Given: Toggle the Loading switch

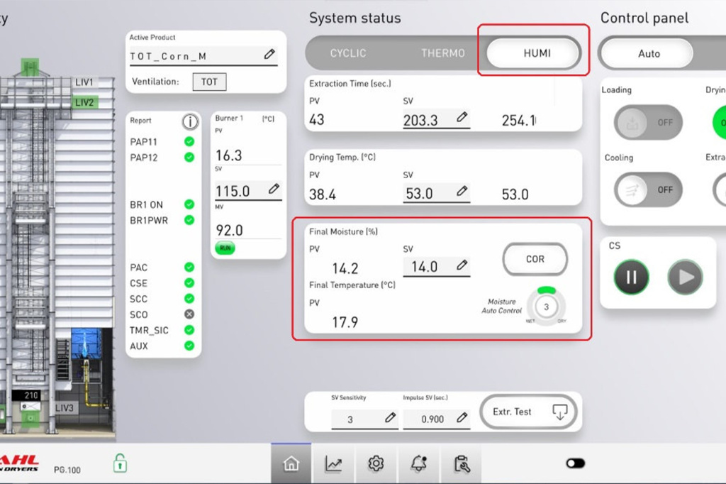Looking at the screenshot, I should click(648, 122).
